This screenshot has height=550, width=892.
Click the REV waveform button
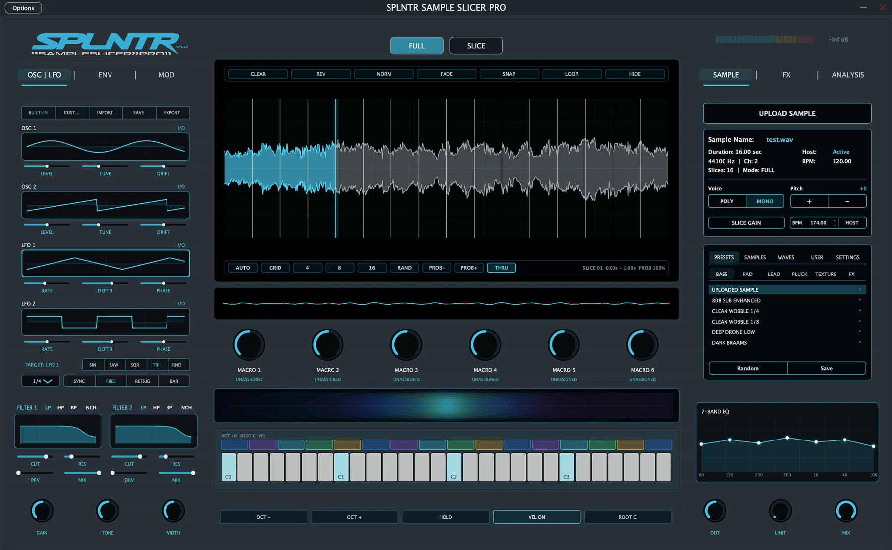321,74
